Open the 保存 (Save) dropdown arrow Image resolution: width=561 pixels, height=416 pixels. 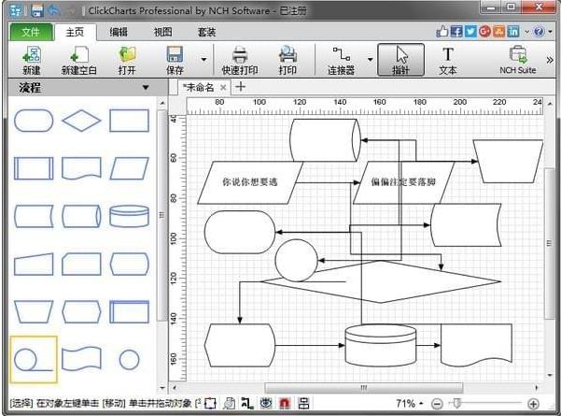point(203,60)
